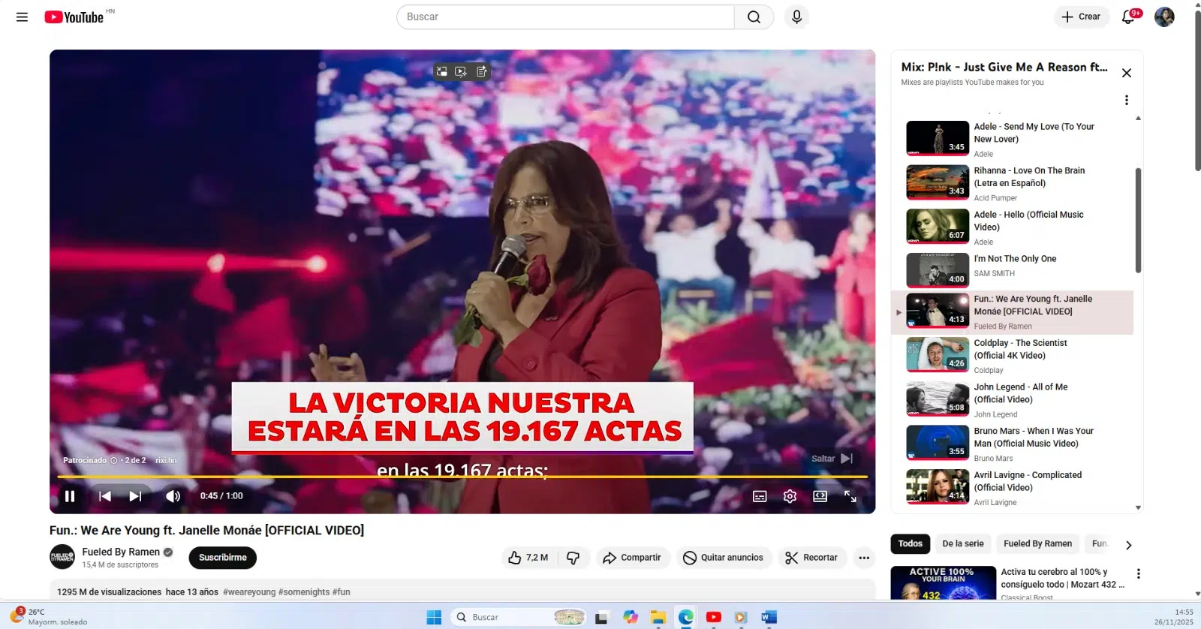The height and width of the screenshot is (629, 1201).
Task: Click the Suscribirme button
Action: tap(222, 558)
